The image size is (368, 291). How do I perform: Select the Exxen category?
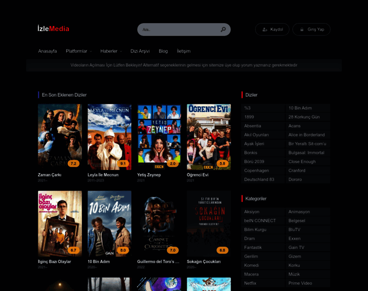click(x=308, y=239)
